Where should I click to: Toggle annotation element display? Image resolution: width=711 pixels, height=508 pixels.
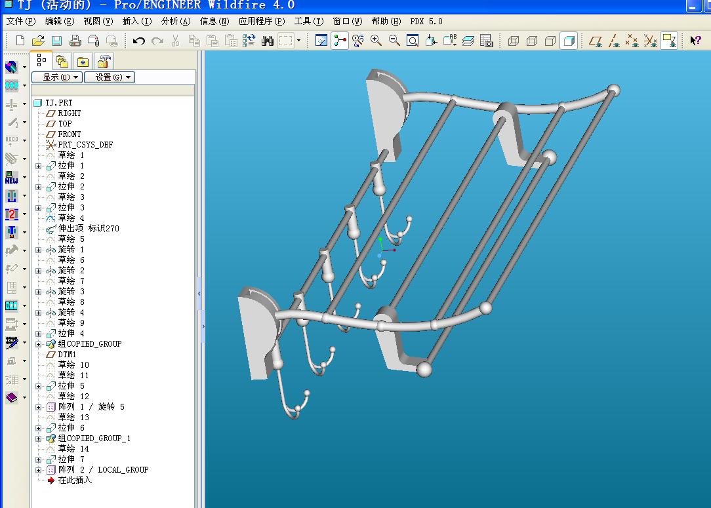(669, 41)
